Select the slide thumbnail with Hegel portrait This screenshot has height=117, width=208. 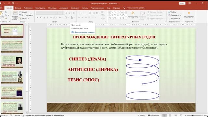point(12,62)
